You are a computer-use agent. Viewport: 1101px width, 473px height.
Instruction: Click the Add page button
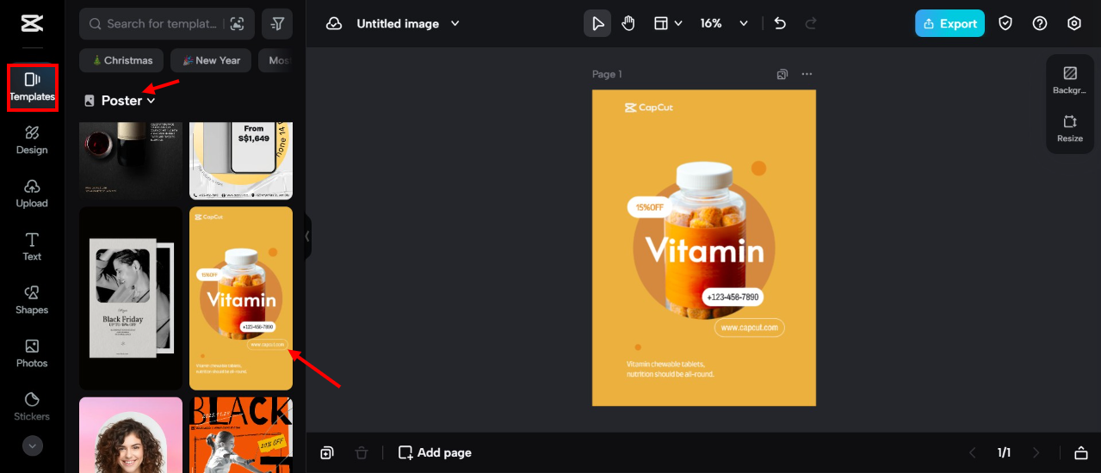pos(435,452)
